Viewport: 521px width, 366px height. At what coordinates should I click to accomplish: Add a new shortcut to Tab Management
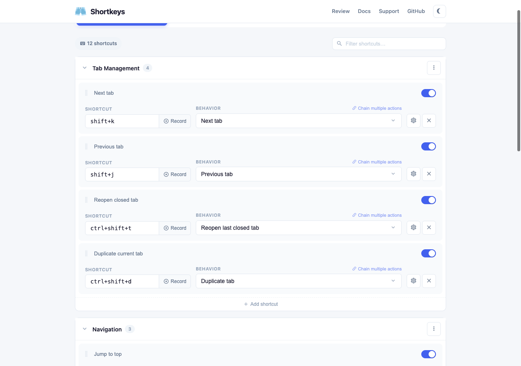point(260,304)
